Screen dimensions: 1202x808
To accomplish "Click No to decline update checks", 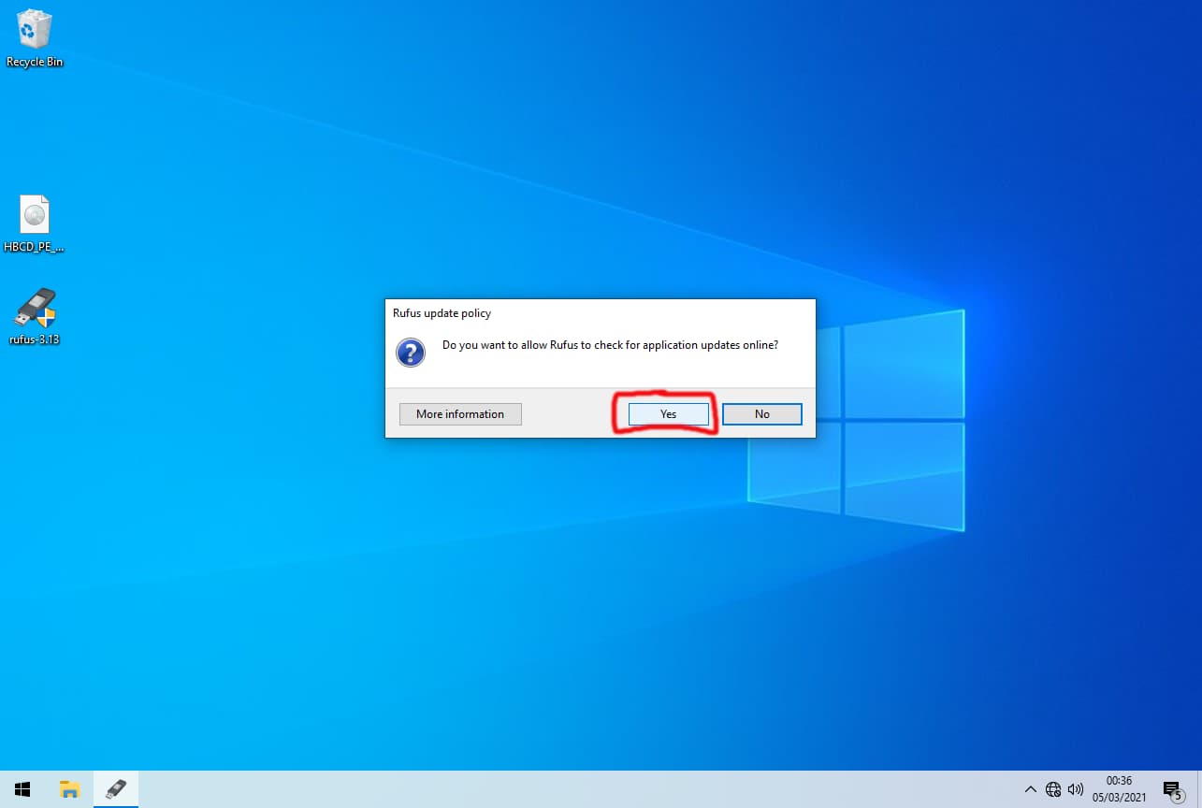I will click(762, 414).
